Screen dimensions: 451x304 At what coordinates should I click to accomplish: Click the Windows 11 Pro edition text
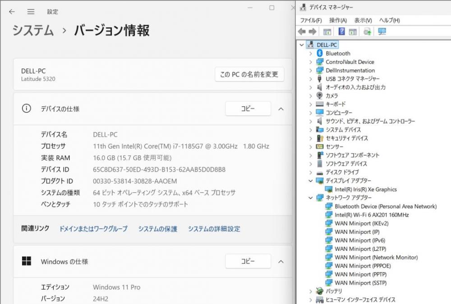pos(116,287)
